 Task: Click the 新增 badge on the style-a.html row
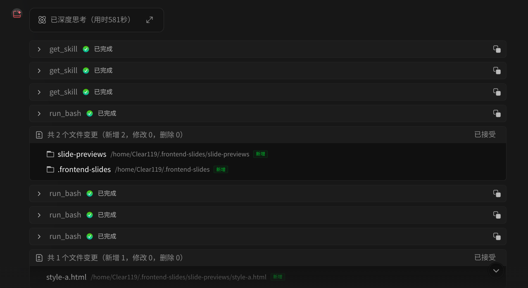click(x=278, y=277)
